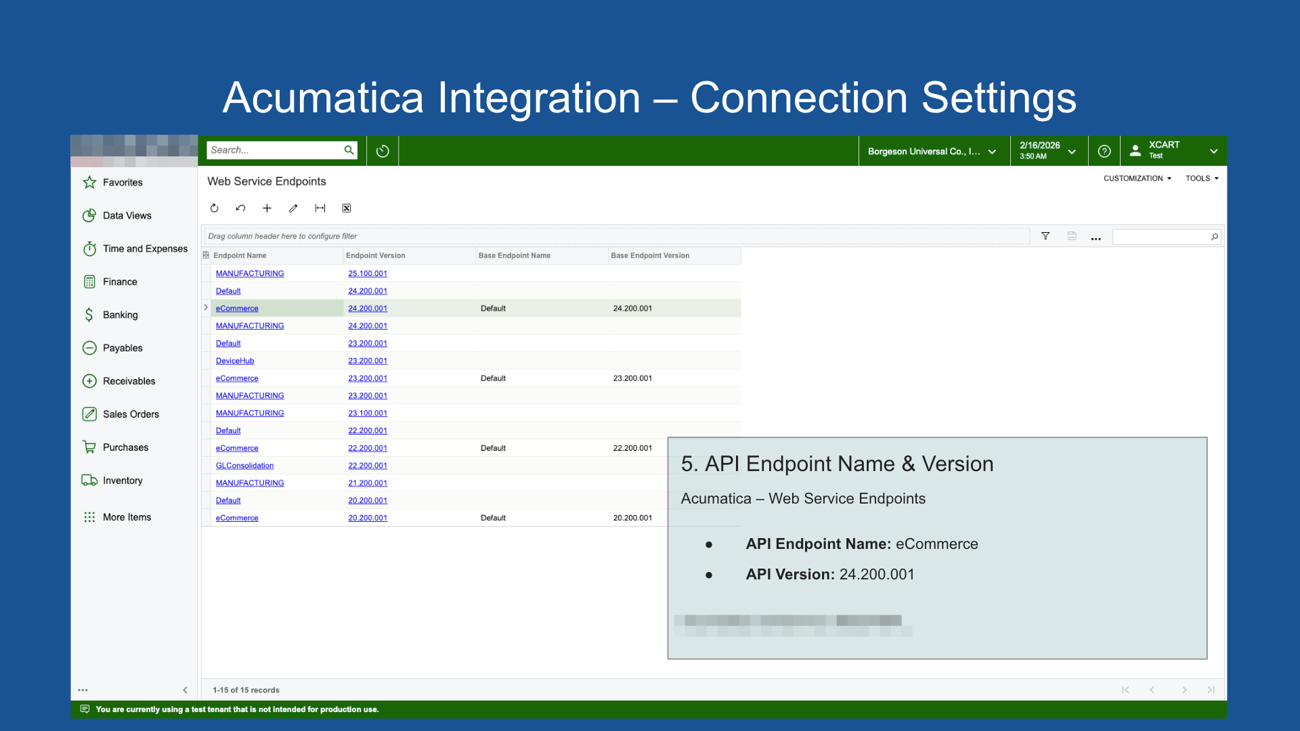Open the grid filter funnel icon
Image resolution: width=1300 pixels, height=731 pixels.
tap(1045, 236)
